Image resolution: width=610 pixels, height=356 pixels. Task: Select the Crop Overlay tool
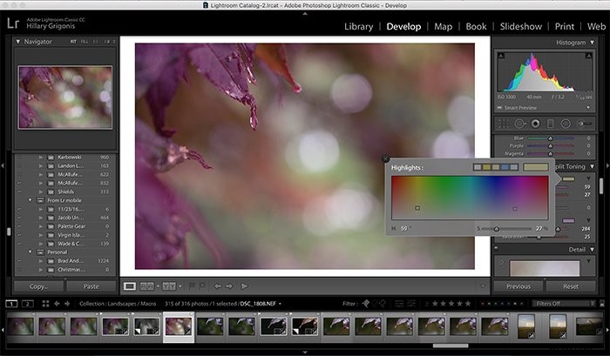504,124
